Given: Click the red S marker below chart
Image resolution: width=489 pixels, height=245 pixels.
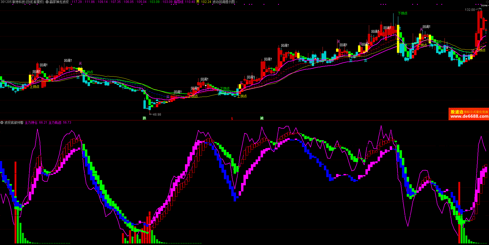Looking at the screenshot, I should pos(232,119).
